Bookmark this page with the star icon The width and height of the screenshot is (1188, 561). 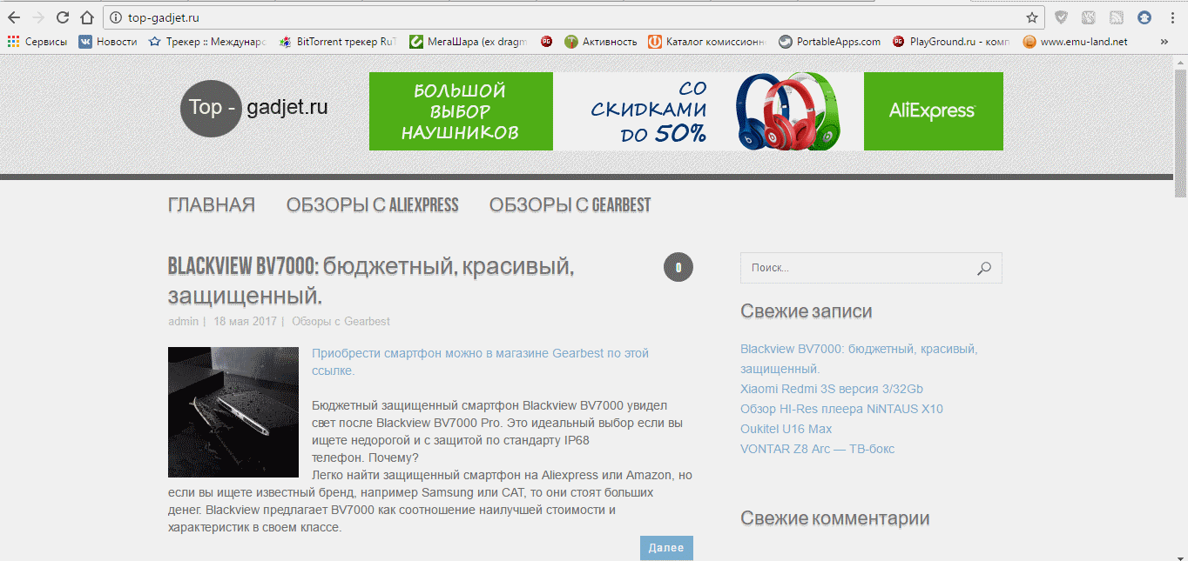coord(1032,17)
